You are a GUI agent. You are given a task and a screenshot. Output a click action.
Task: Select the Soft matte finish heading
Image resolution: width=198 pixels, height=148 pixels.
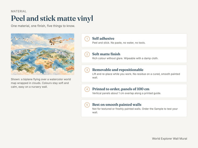pos(106,54)
